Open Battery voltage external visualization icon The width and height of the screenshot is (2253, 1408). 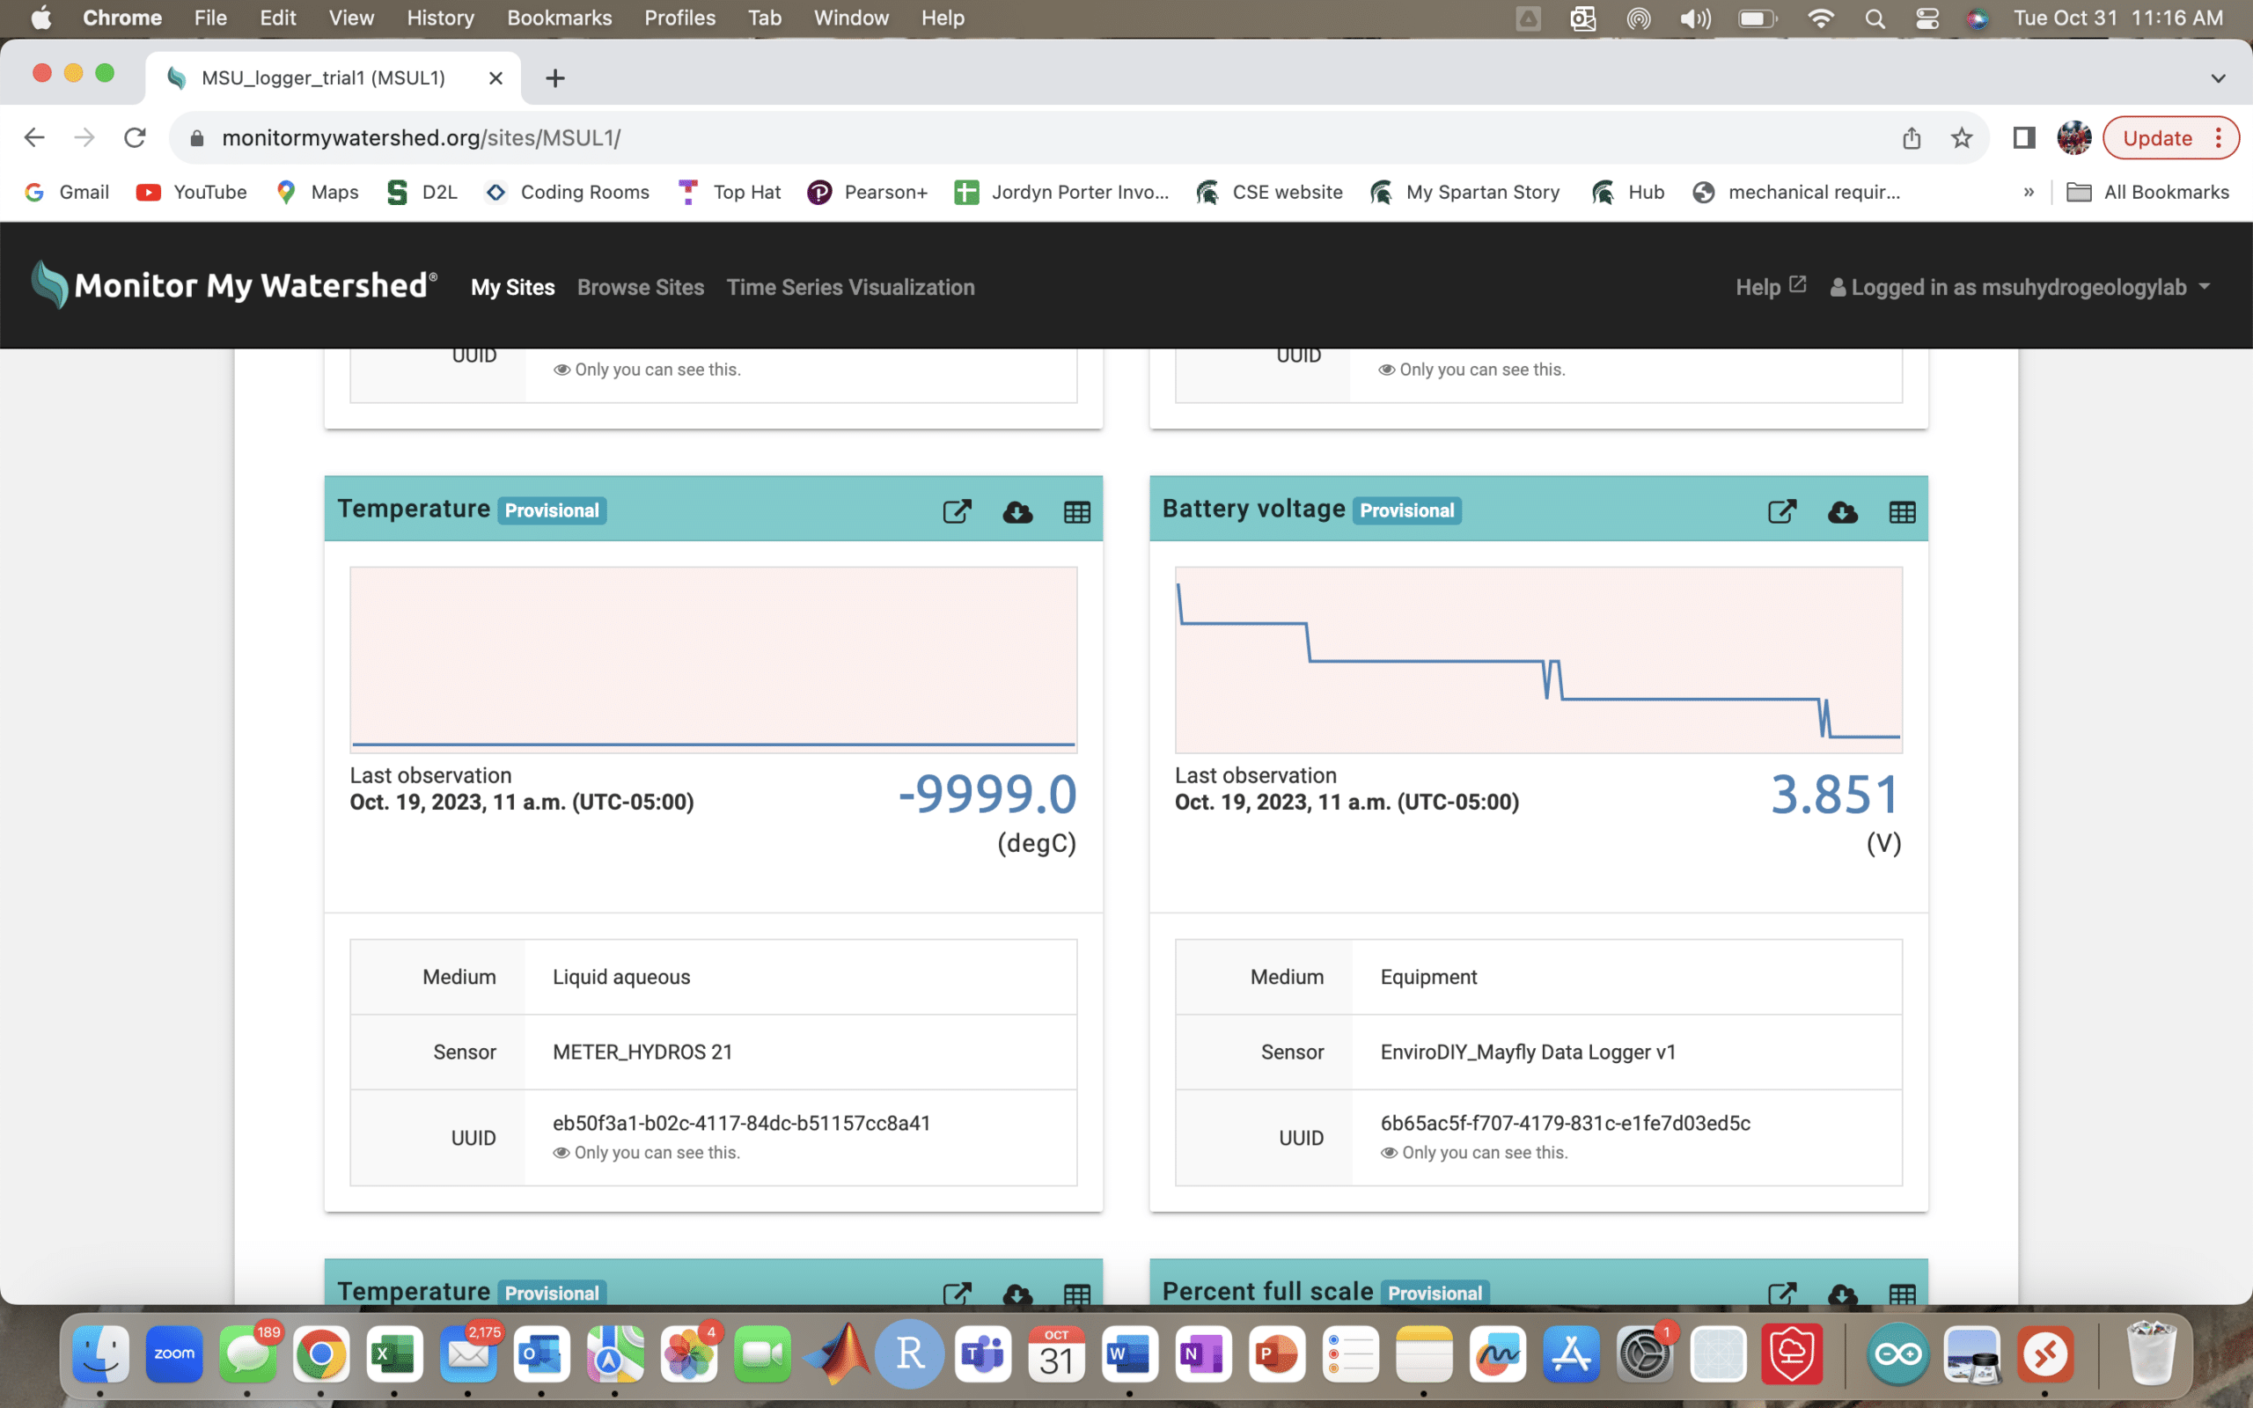pyautogui.click(x=1781, y=511)
